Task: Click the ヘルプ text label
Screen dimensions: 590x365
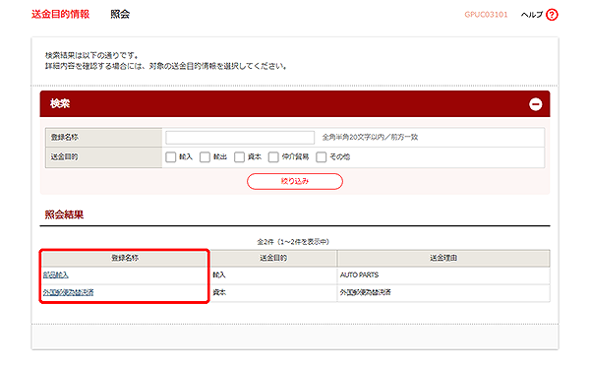Action: tap(532, 15)
